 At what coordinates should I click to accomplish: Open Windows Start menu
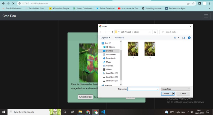4,112
